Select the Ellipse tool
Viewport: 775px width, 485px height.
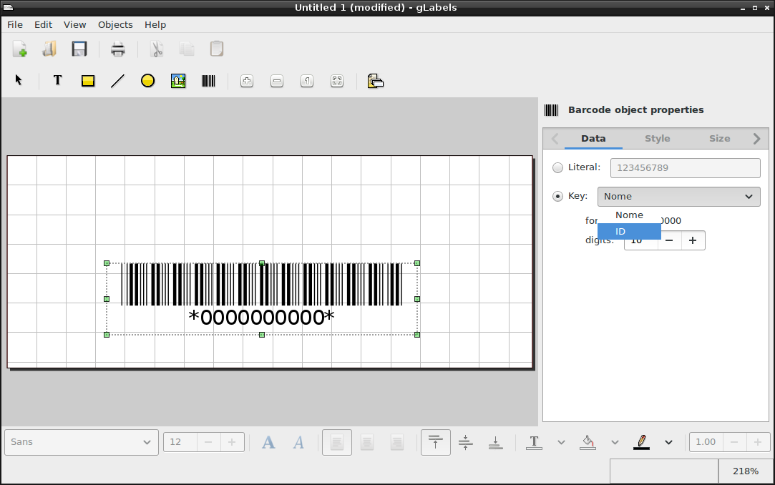pos(148,81)
